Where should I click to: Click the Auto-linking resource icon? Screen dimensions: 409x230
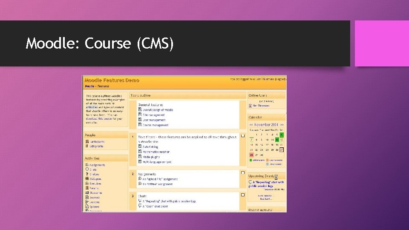coord(140,146)
